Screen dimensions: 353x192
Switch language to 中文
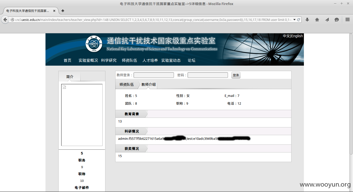coord(286,36)
